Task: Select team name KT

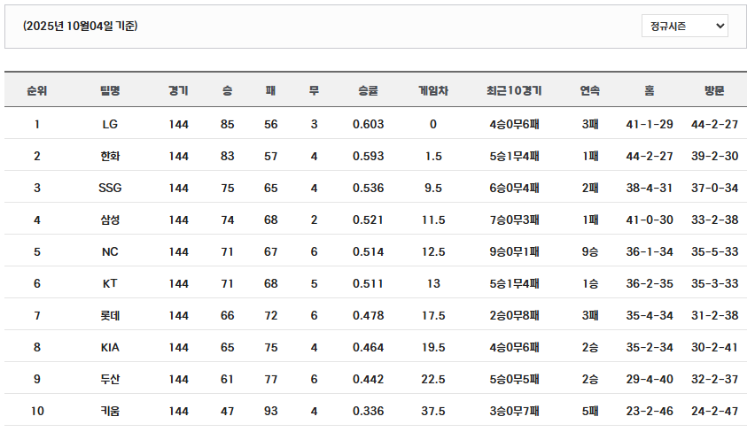Action: (110, 283)
